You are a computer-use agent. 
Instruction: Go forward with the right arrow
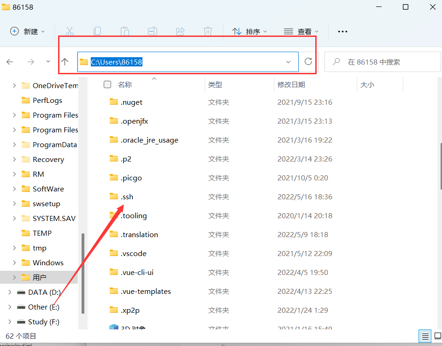pos(31,62)
